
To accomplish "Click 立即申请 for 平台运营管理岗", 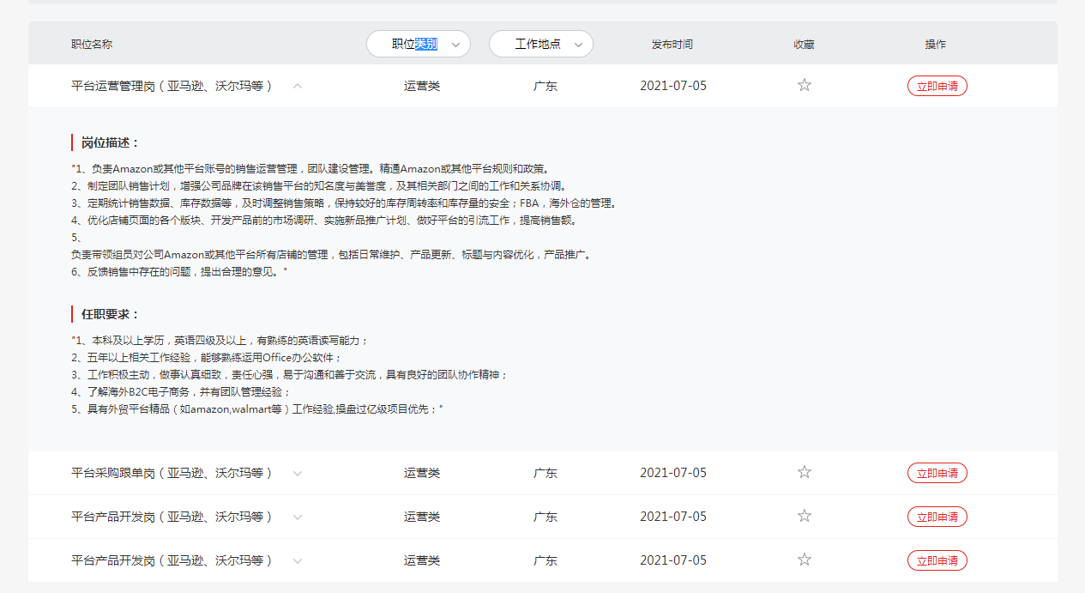I will 937,85.
